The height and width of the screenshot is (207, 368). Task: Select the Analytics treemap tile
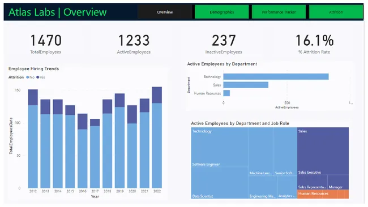click(x=287, y=187)
